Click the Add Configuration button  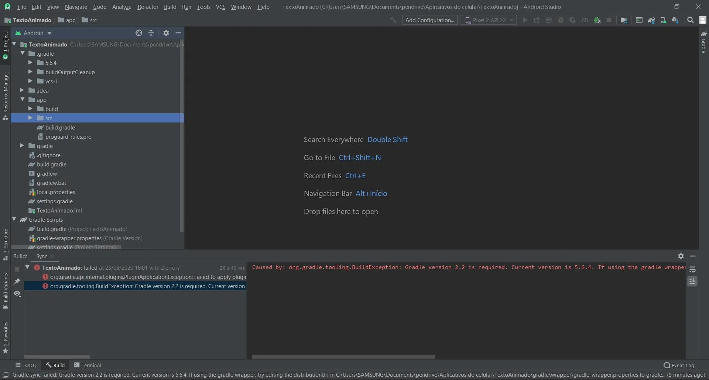(429, 20)
